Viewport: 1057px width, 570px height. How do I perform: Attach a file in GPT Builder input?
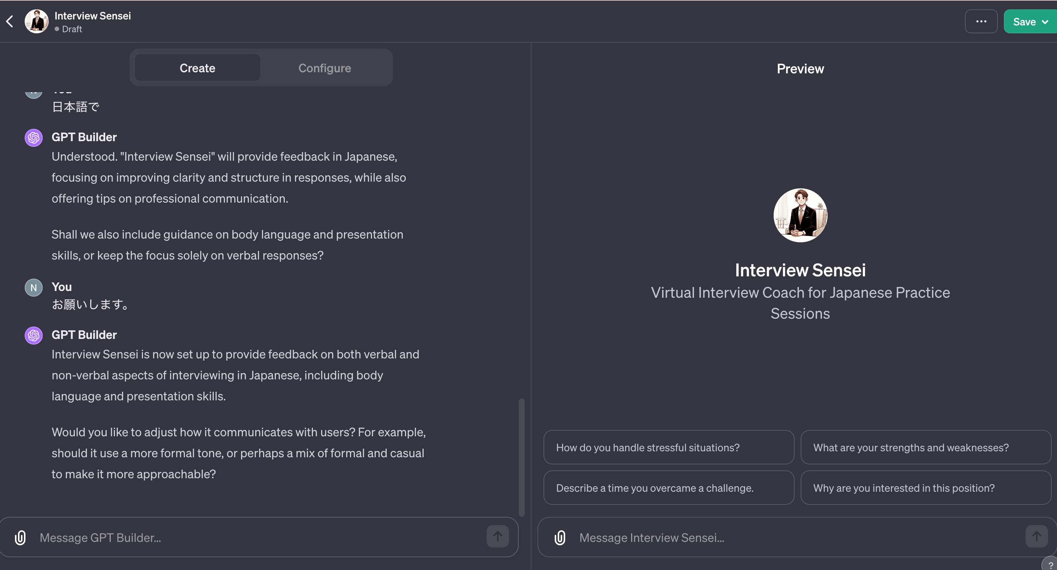coord(20,537)
